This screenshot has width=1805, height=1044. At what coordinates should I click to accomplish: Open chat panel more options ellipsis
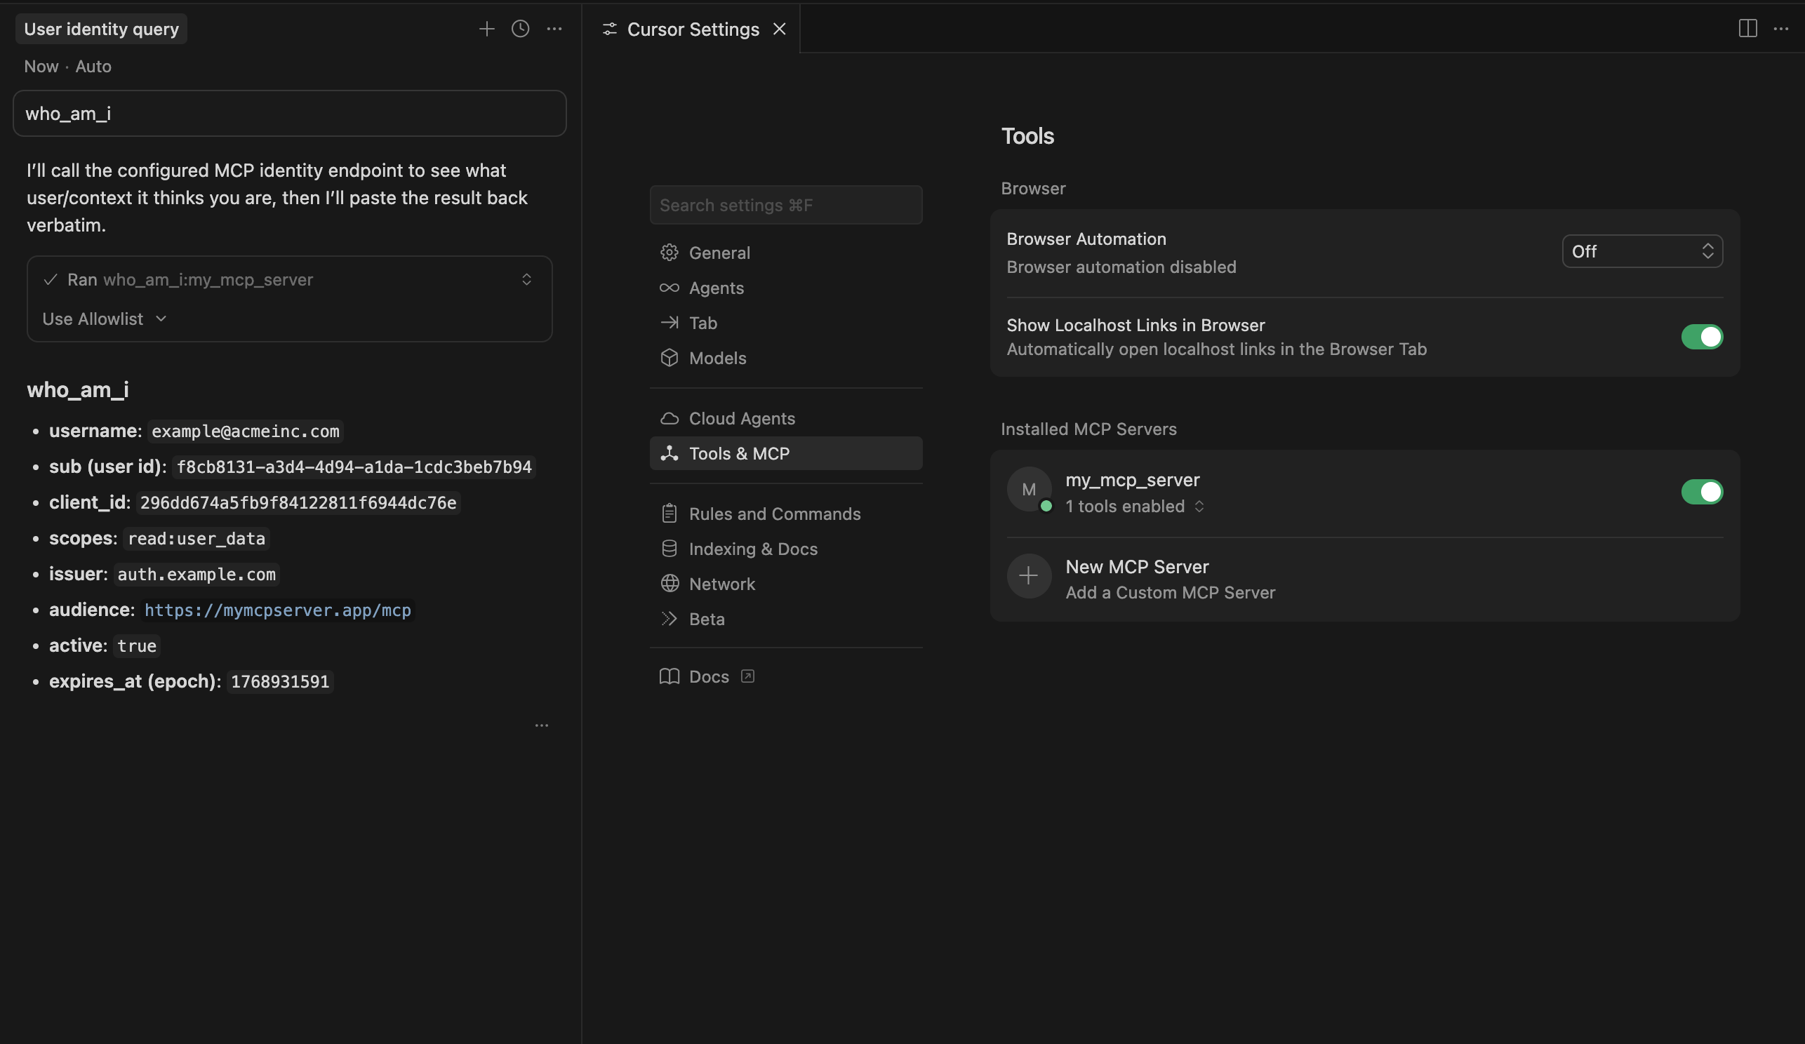click(554, 29)
